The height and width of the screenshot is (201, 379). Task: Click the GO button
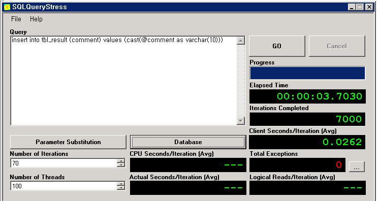pyautogui.click(x=277, y=46)
